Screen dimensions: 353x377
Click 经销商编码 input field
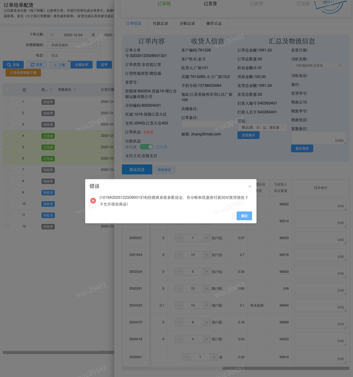click(74, 45)
